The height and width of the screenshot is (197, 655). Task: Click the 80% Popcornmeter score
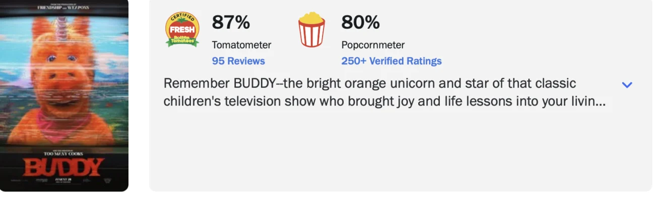[x=360, y=22]
